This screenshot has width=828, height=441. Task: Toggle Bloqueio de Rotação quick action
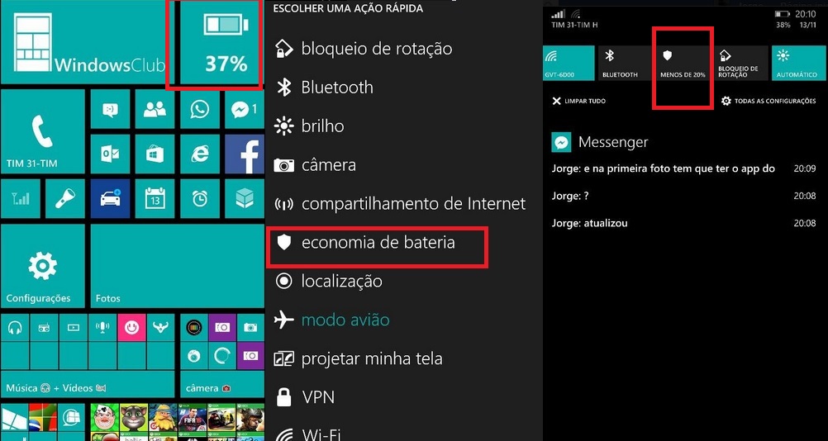[x=741, y=63]
